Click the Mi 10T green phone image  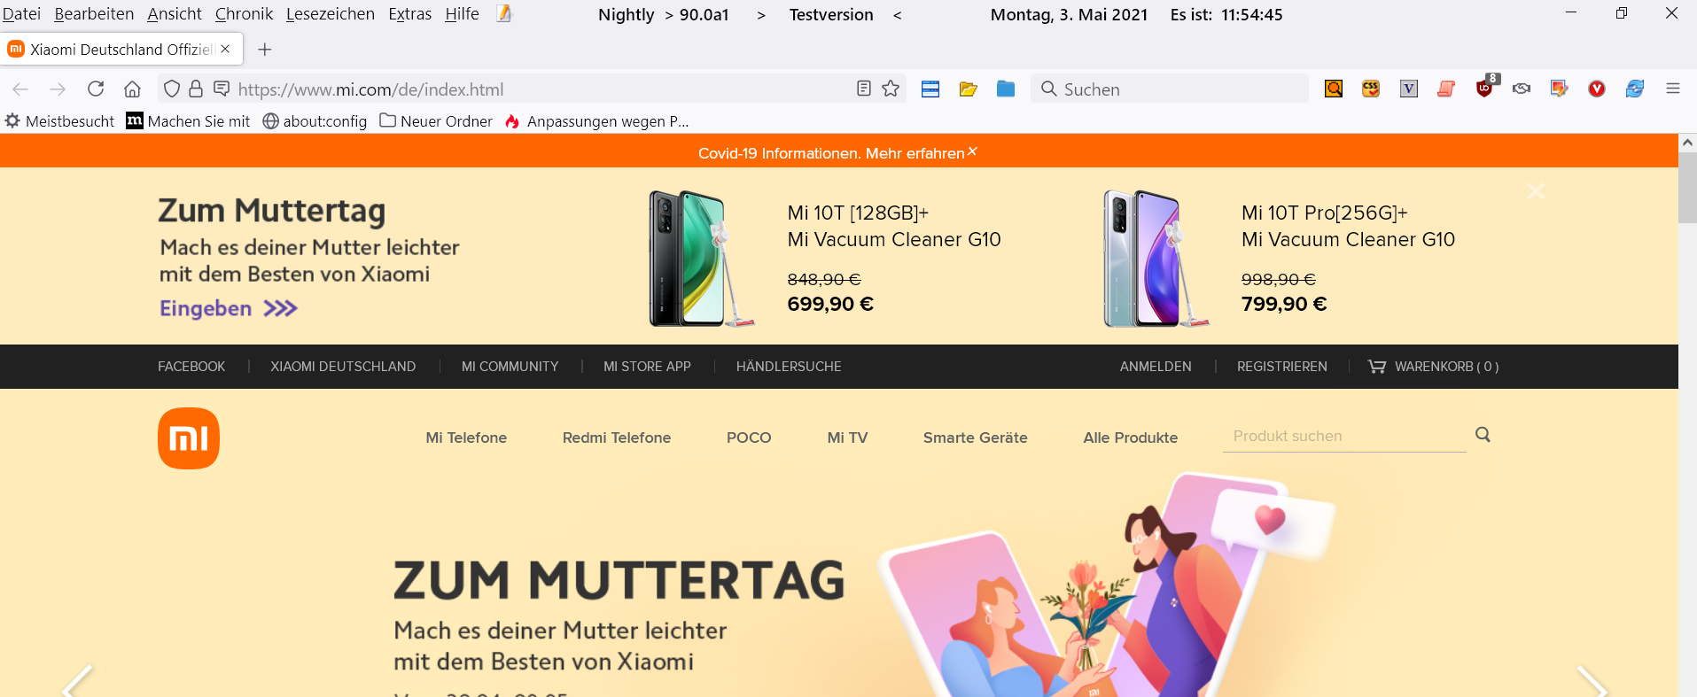[702, 259]
